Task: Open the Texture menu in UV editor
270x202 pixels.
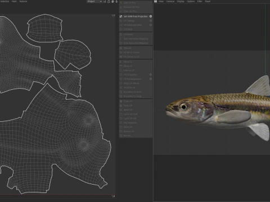Action: 23,1
